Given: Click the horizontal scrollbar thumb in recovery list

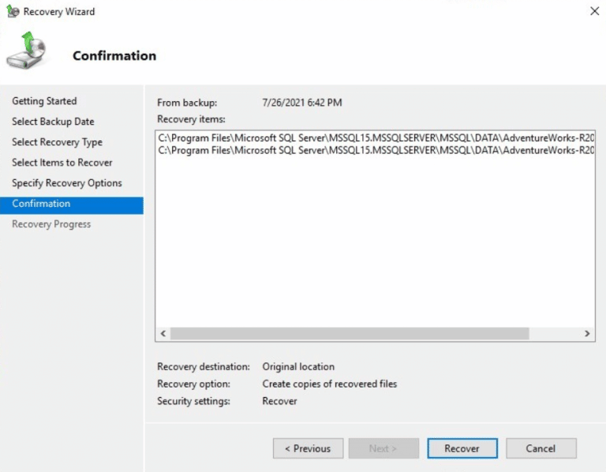Looking at the screenshot, I should point(349,334).
